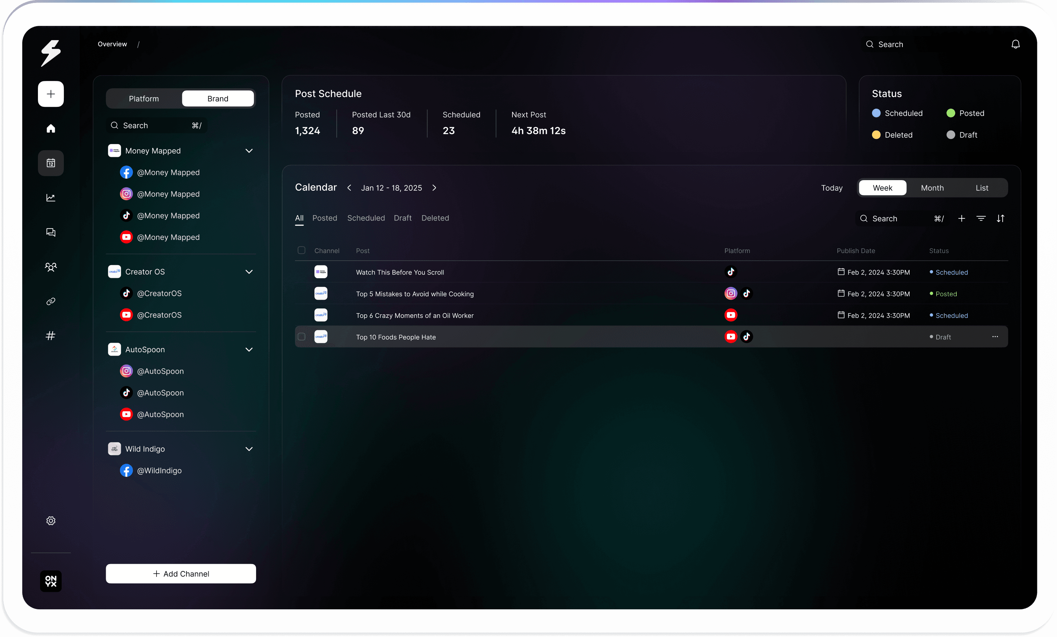
Task: Click the Add Channel button
Action: point(181,574)
